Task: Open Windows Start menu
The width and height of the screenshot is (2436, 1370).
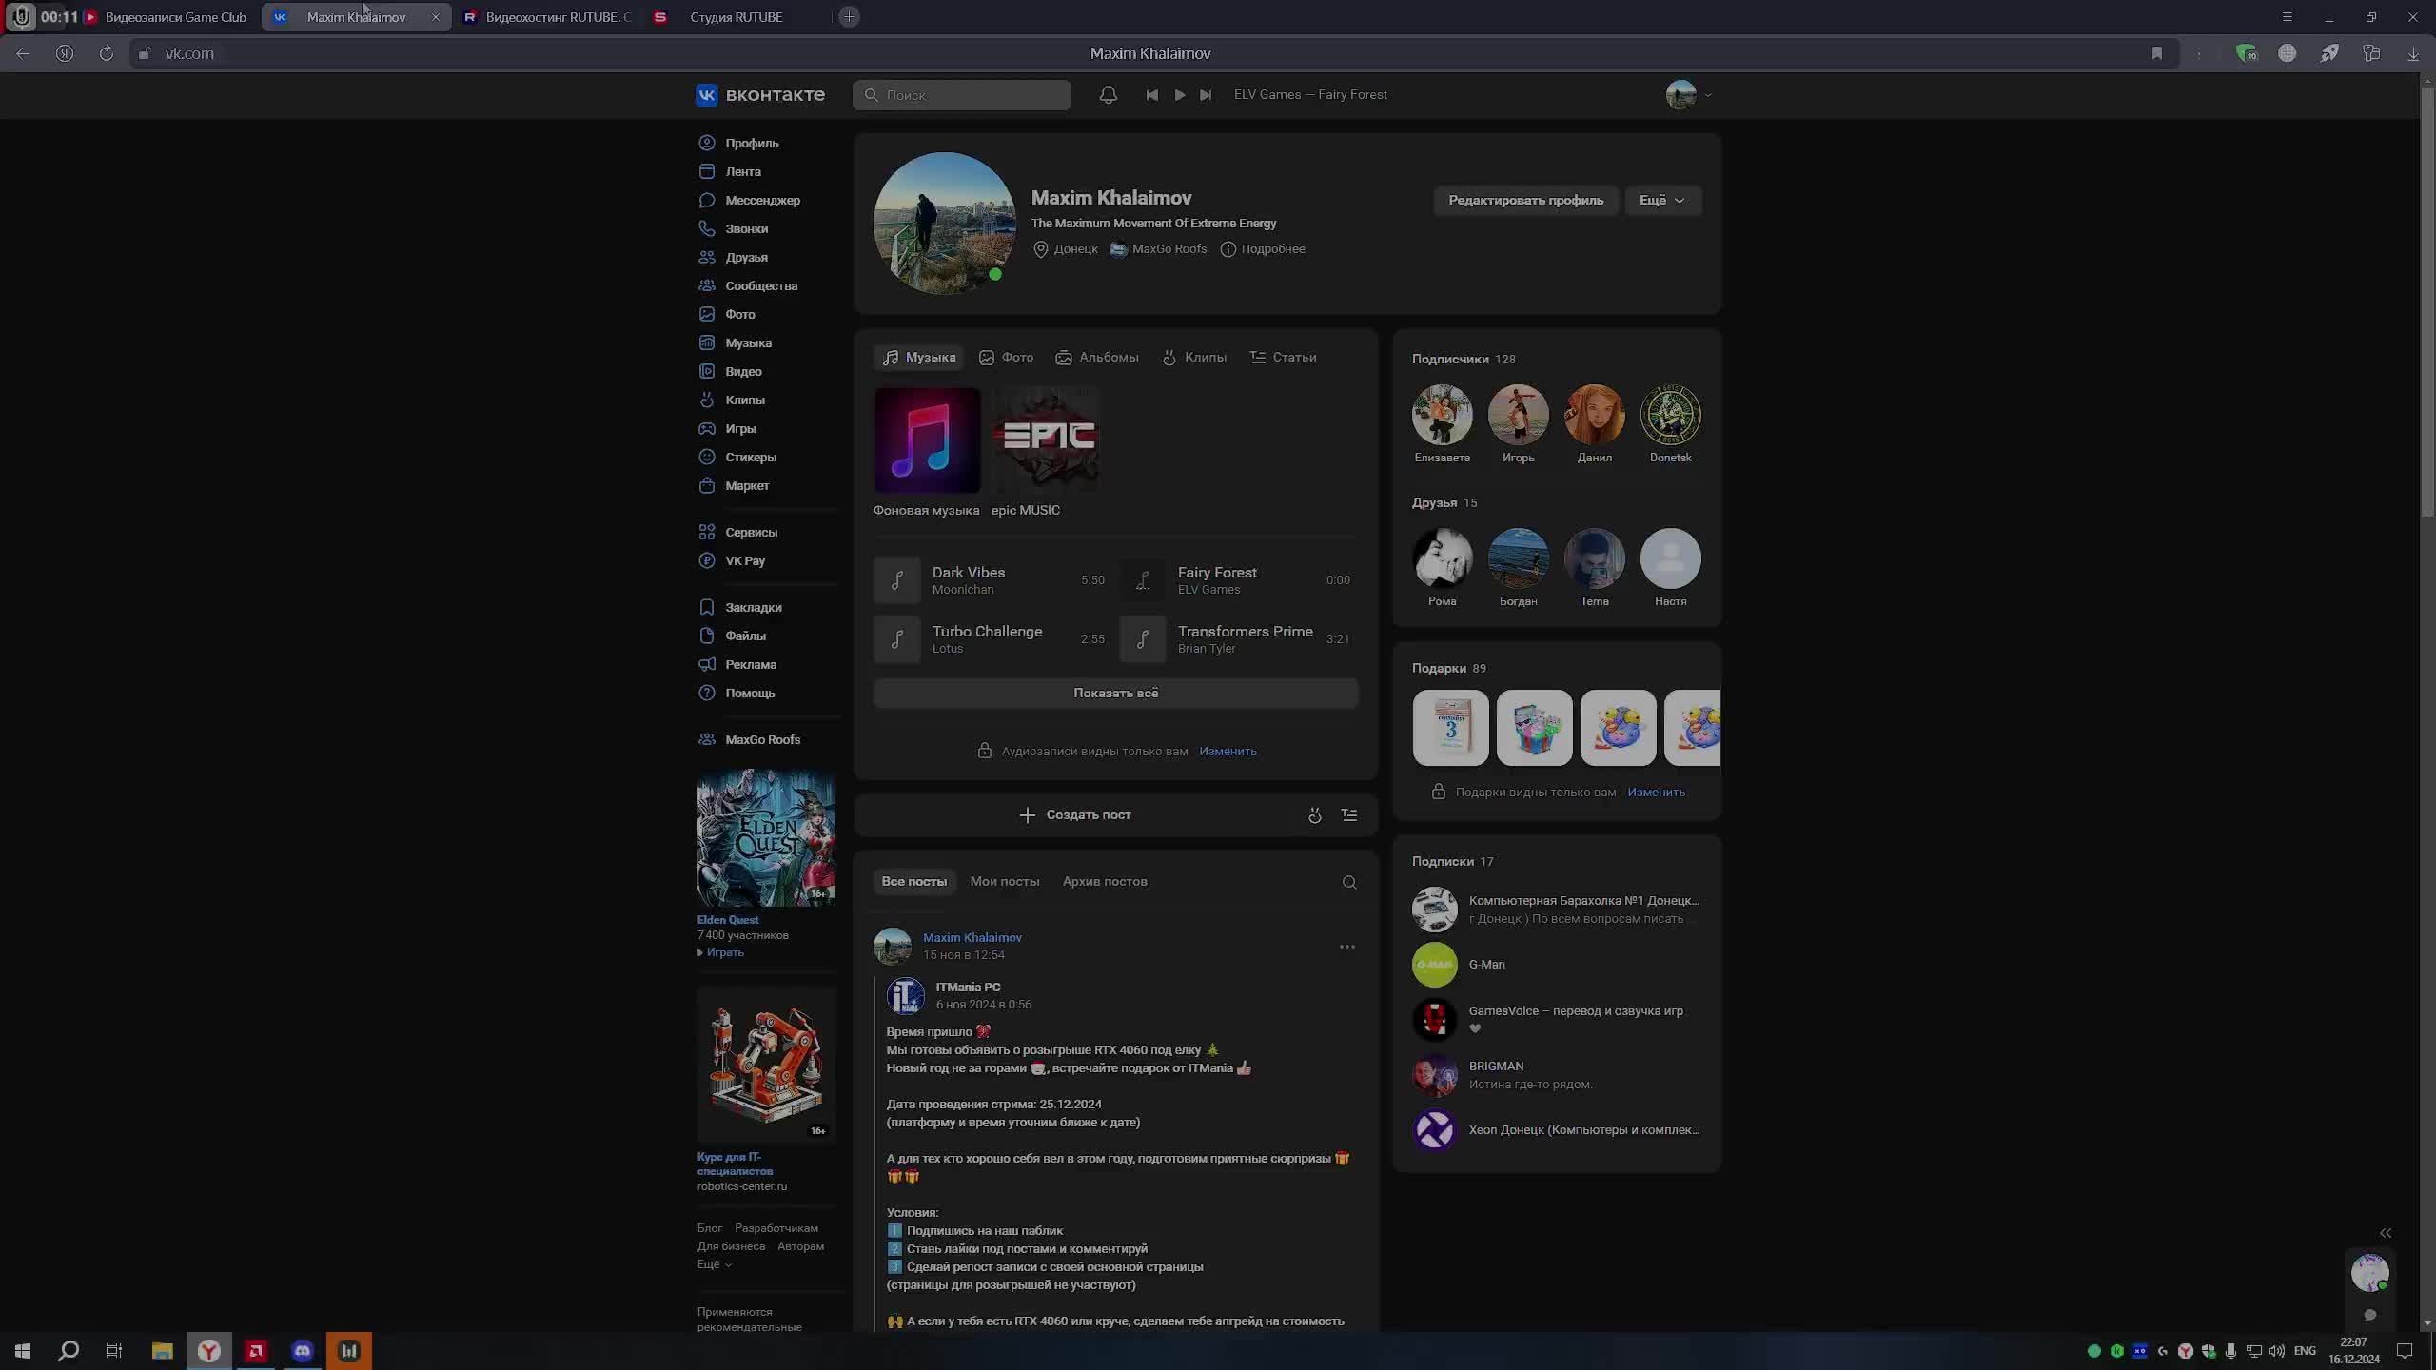Action: (x=23, y=1351)
